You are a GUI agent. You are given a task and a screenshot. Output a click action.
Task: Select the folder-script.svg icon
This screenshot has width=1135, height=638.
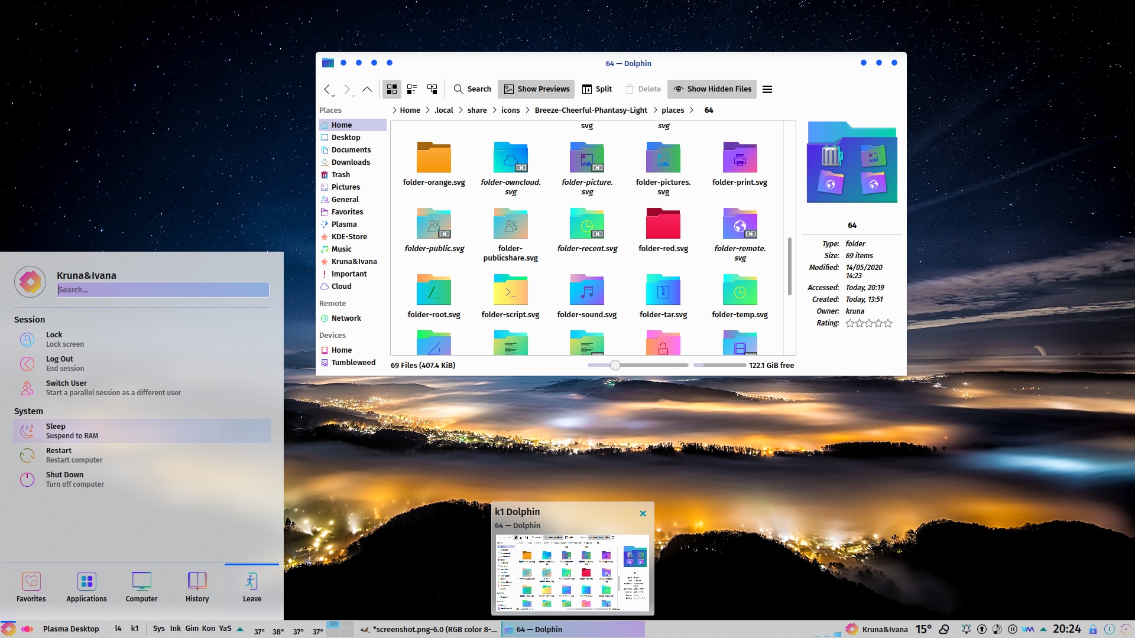(511, 289)
